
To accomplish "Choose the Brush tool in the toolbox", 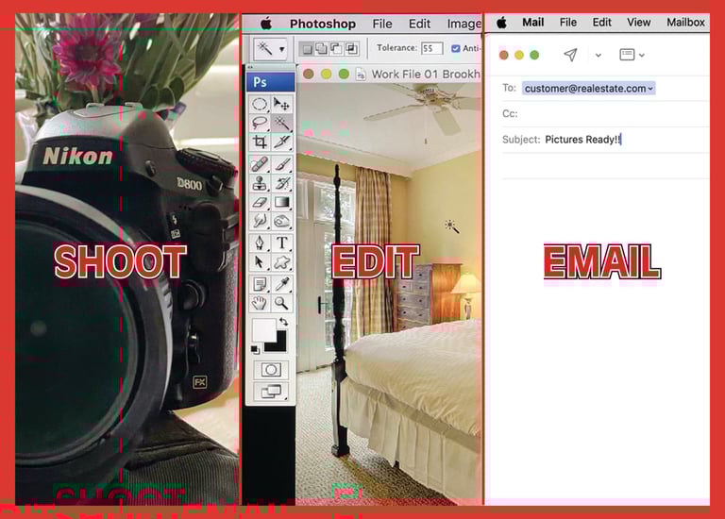I will [281, 163].
